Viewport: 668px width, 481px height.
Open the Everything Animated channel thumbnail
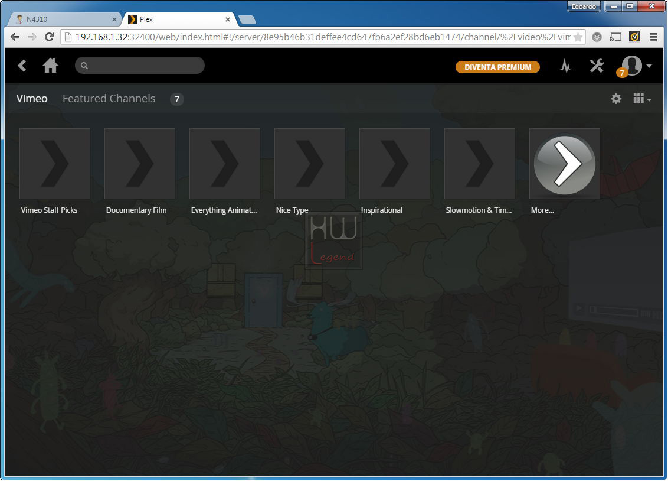coord(224,164)
